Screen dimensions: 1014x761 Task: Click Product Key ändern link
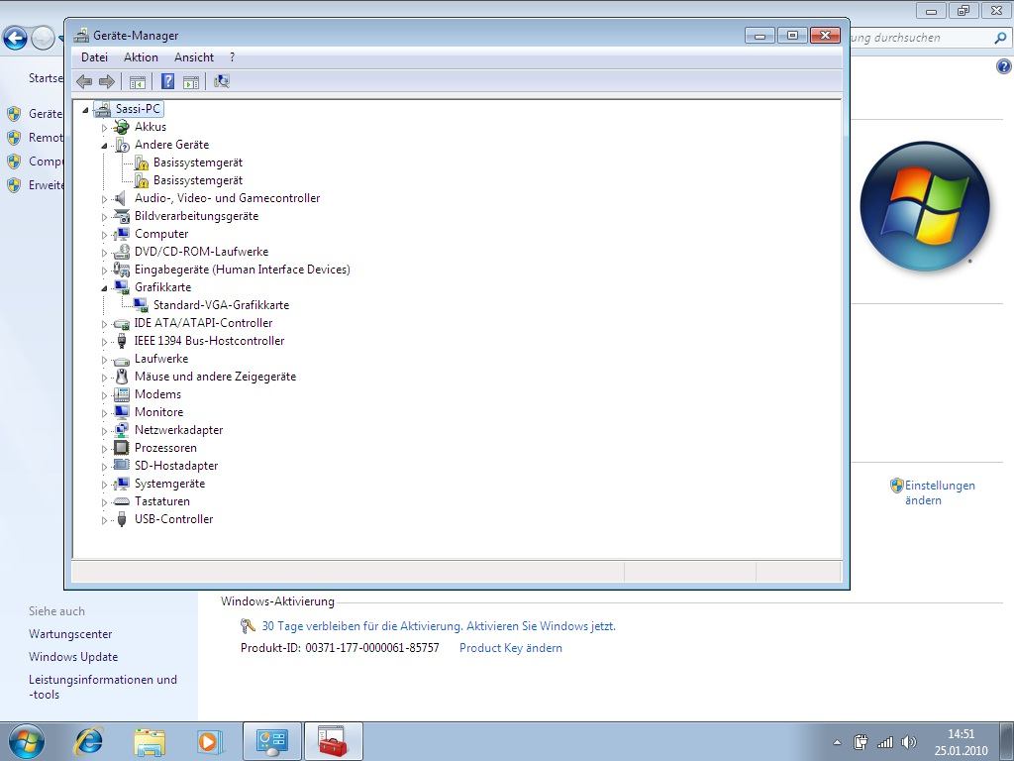pos(510,648)
